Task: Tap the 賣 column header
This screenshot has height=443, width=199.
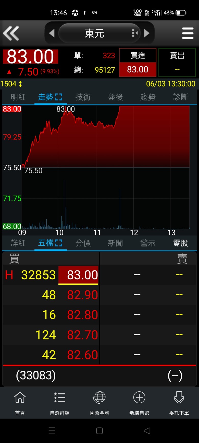Action: coord(182,258)
